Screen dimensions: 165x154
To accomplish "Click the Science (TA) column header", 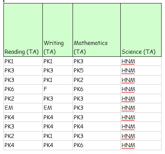I will [141, 30].
